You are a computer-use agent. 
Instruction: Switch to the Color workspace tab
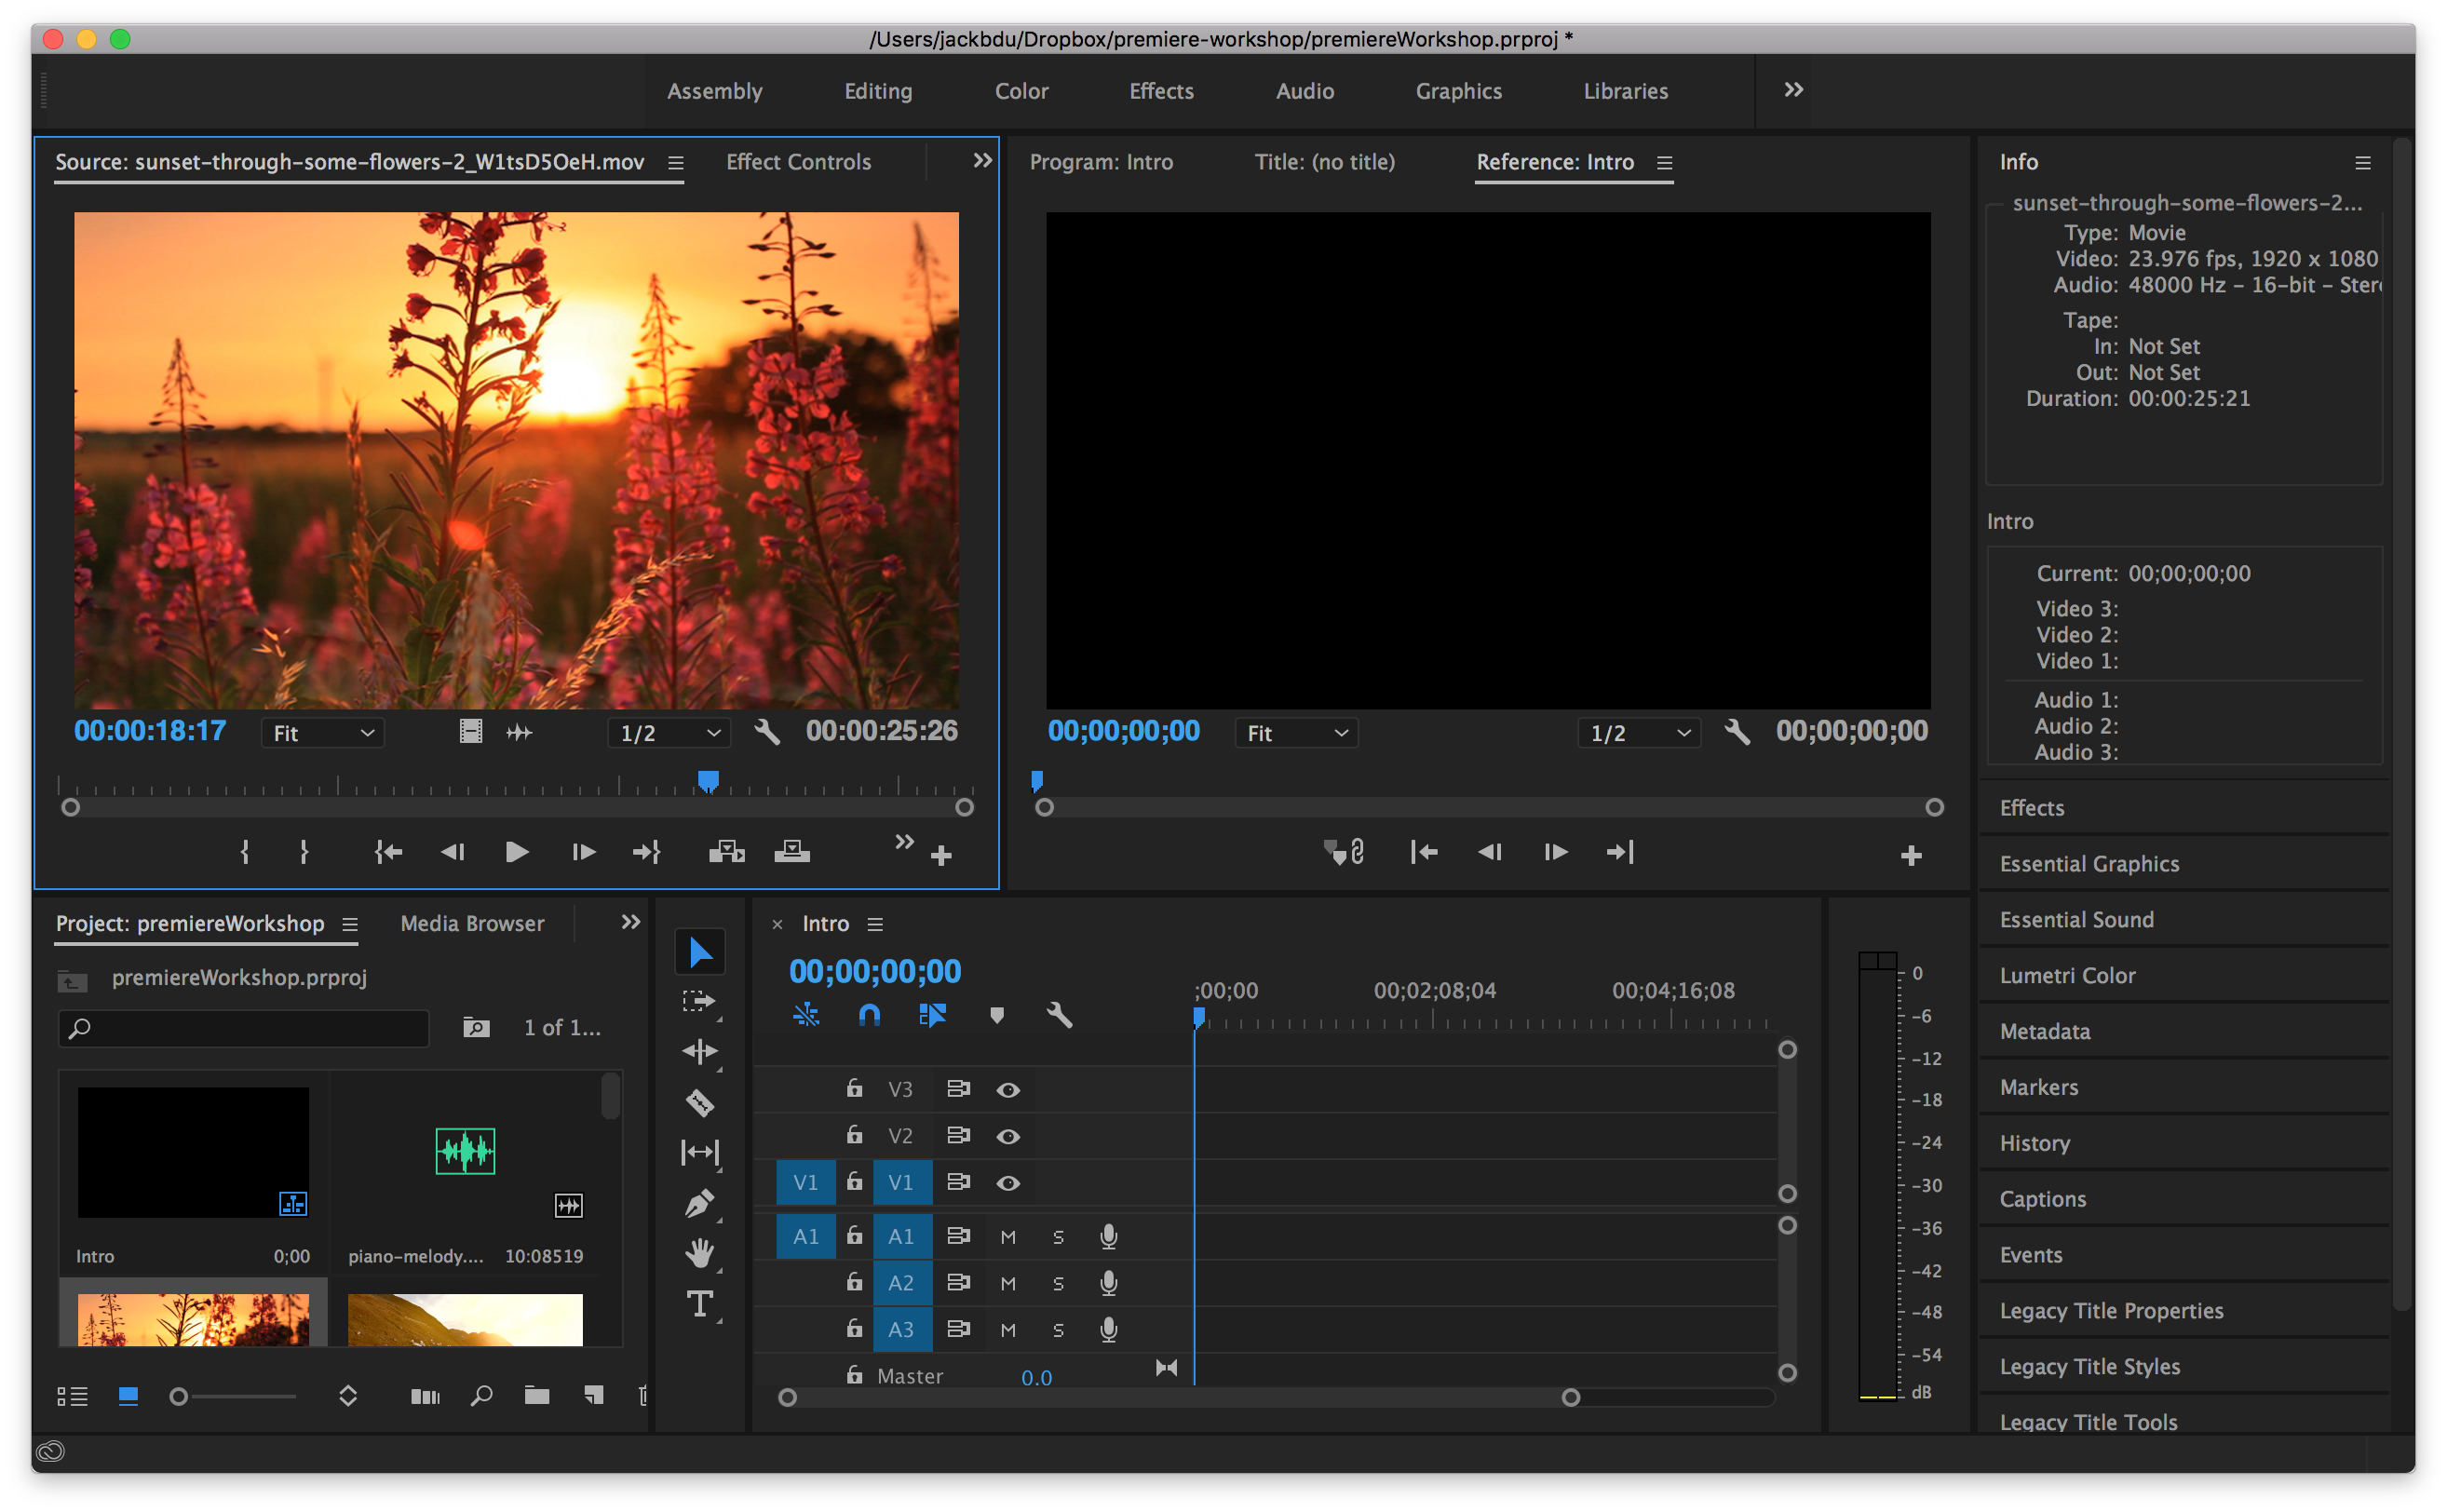click(1021, 91)
